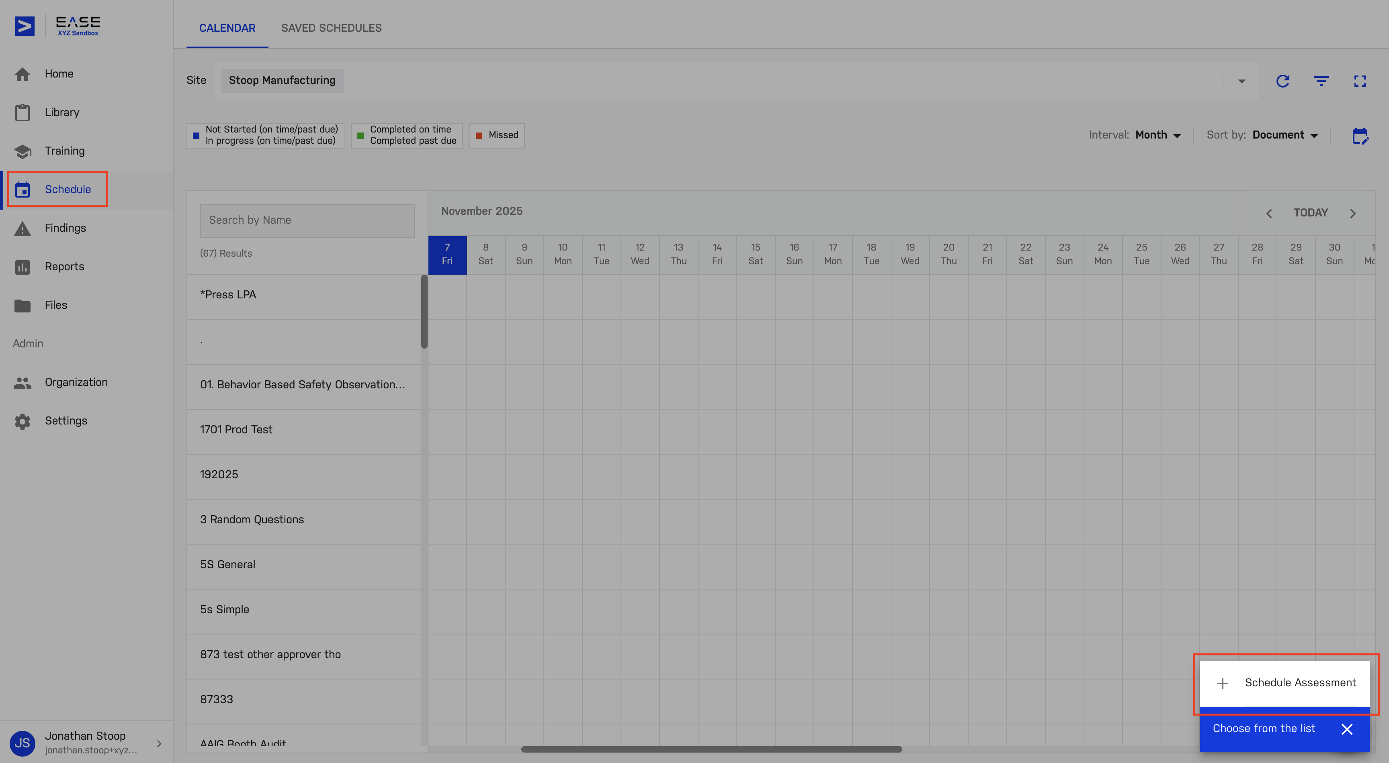
Task: Jump to Today on the calendar
Action: click(1311, 213)
